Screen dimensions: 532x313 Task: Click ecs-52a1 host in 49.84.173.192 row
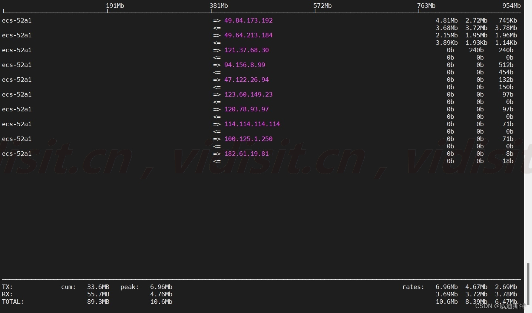(17, 20)
